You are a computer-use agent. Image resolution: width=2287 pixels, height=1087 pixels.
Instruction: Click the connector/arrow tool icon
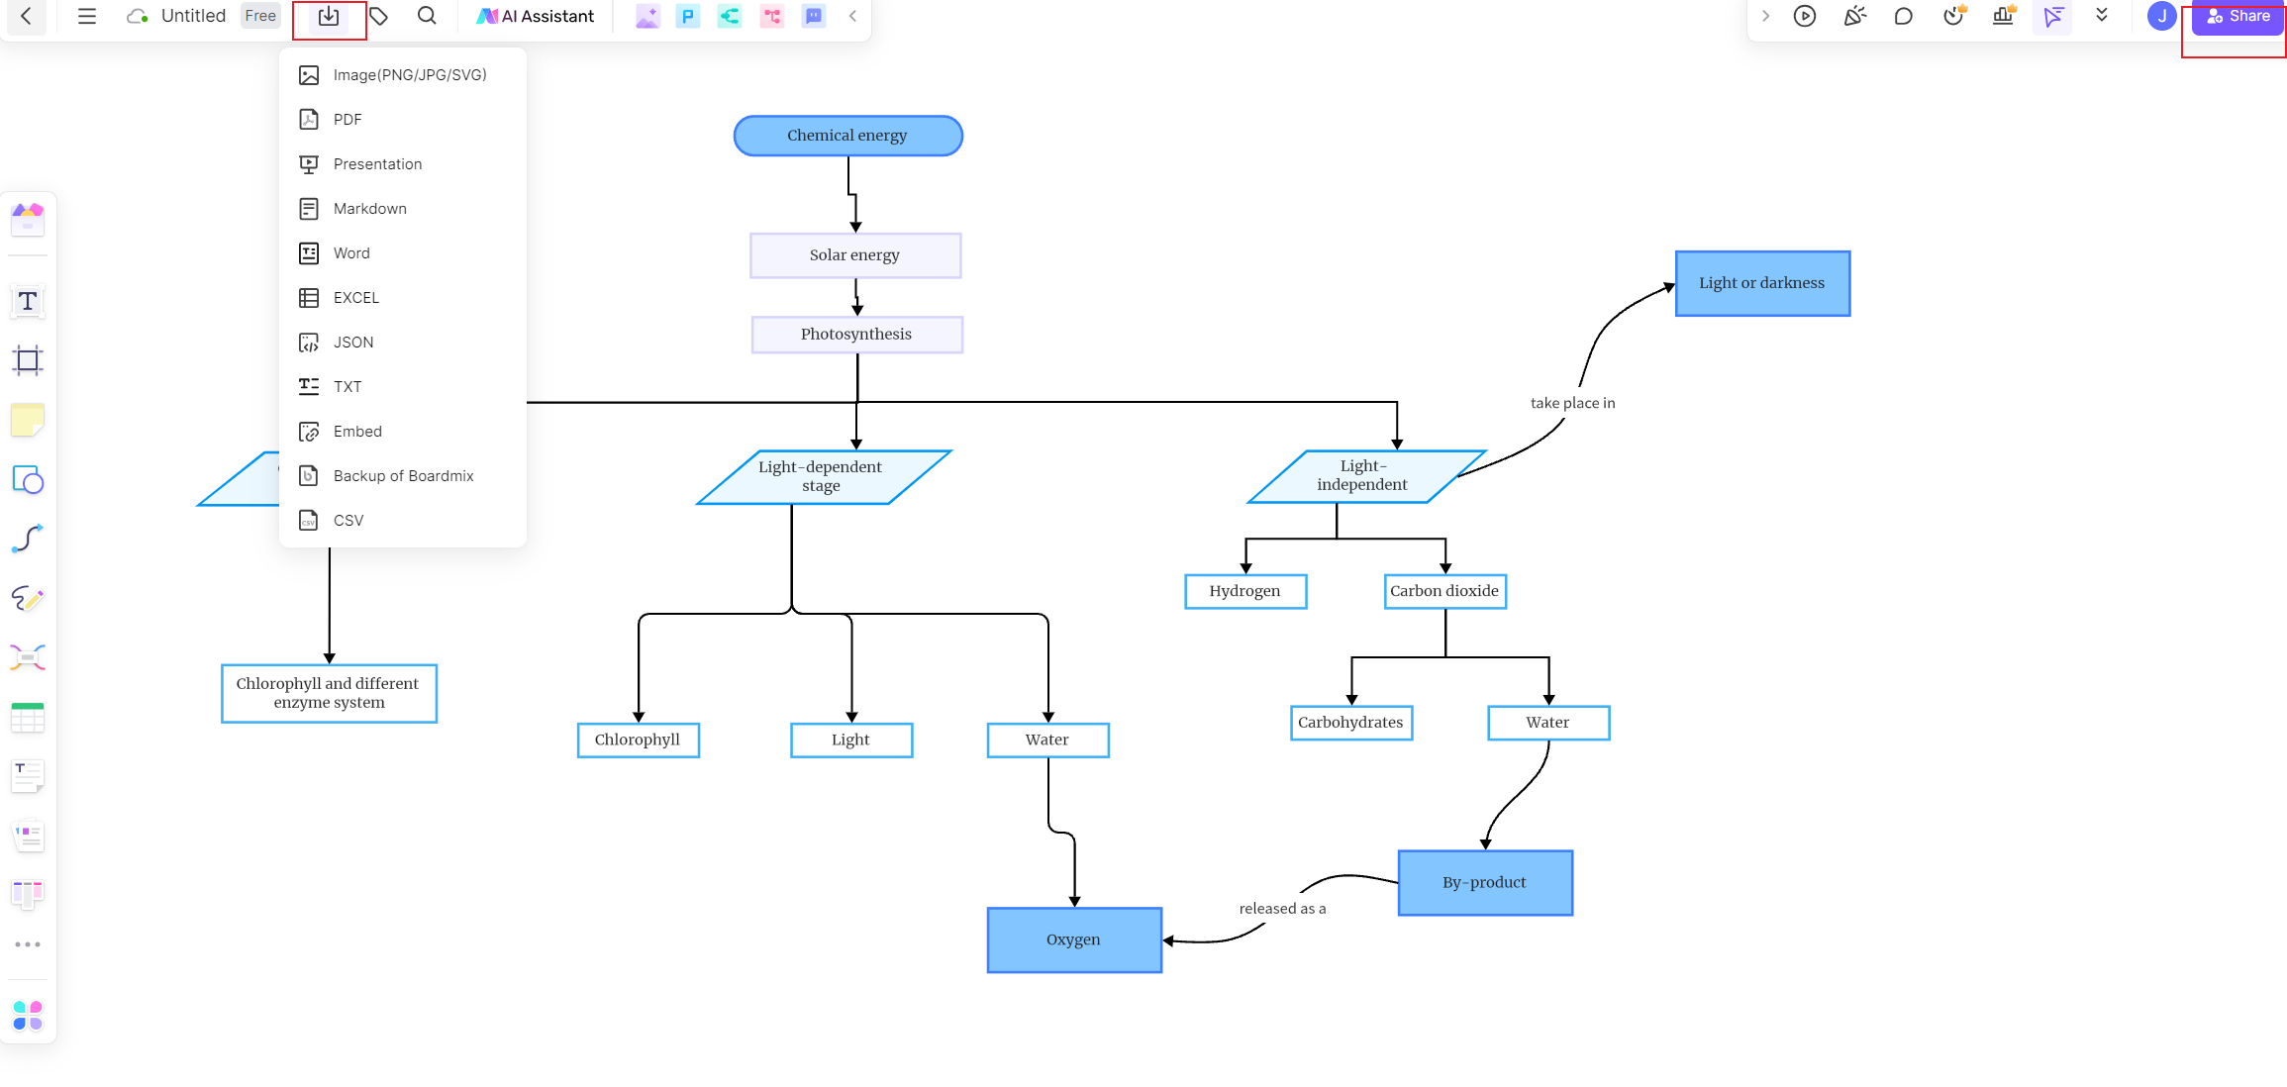coord(28,539)
